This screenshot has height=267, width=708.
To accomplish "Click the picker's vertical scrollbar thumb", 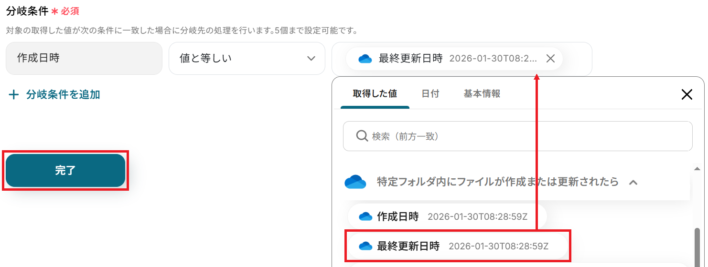I will tap(697, 247).
